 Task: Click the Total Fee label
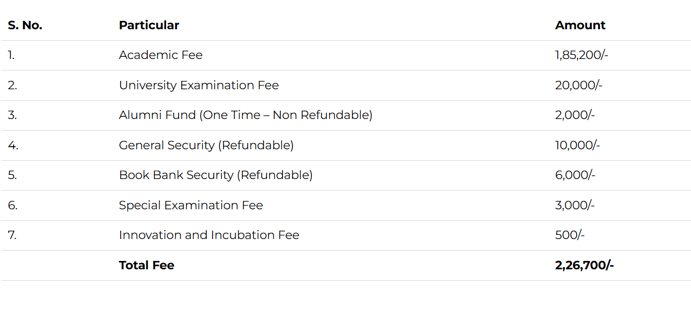tap(146, 265)
